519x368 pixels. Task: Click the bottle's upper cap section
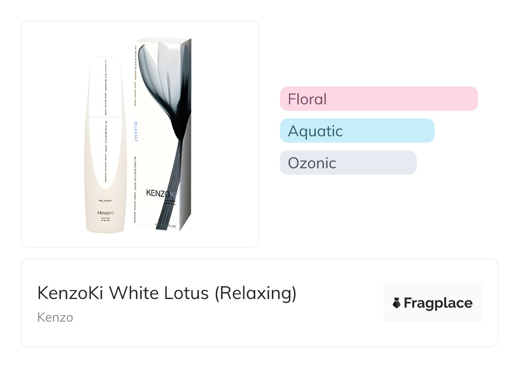(x=106, y=85)
